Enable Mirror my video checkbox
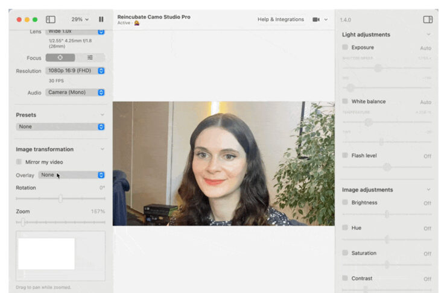This screenshot has width=447, height=293. click(19, 162)
